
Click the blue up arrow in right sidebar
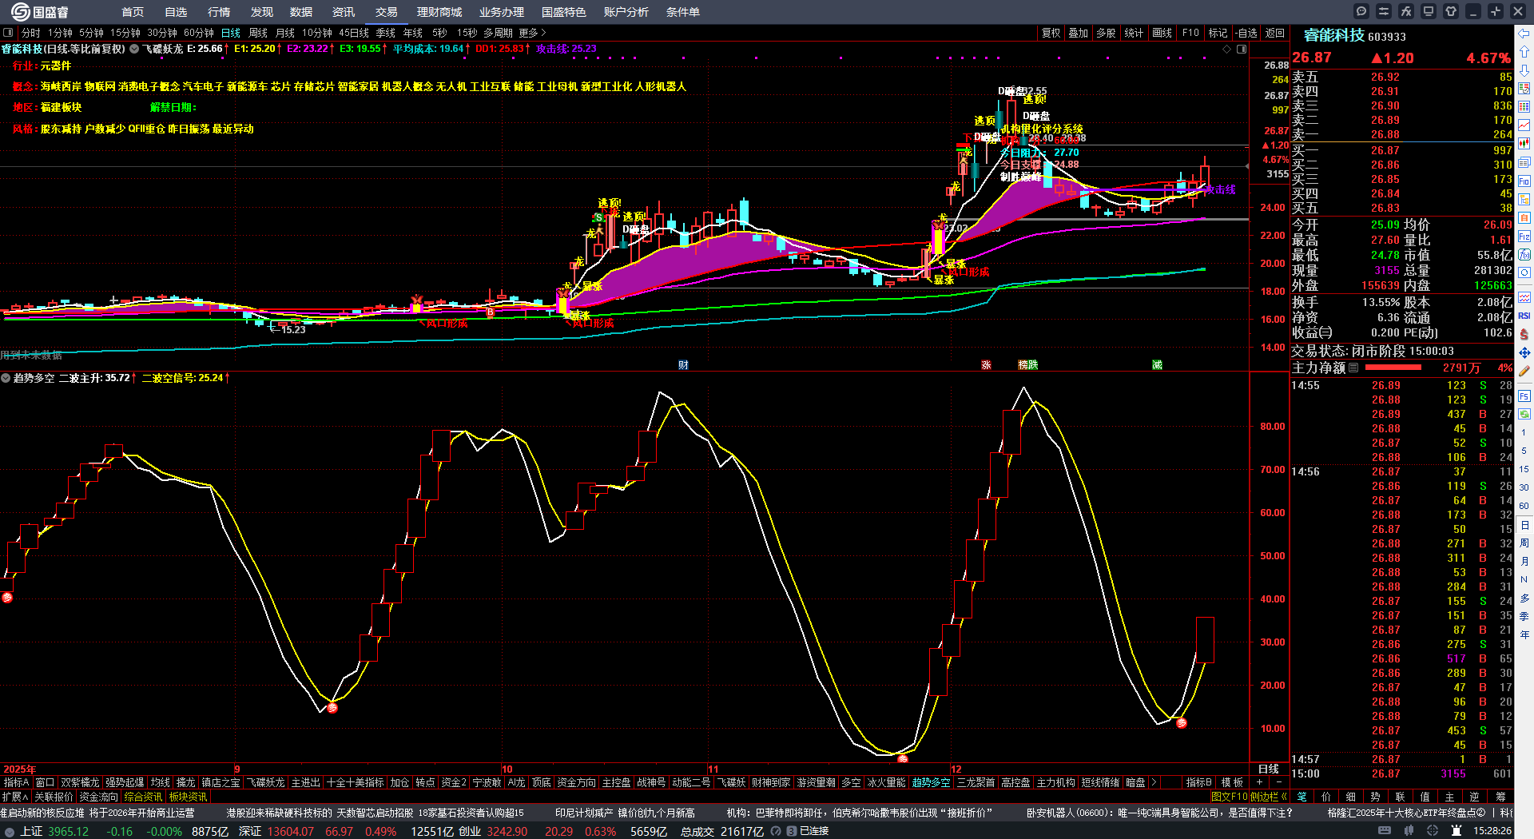click(1524, 52)
